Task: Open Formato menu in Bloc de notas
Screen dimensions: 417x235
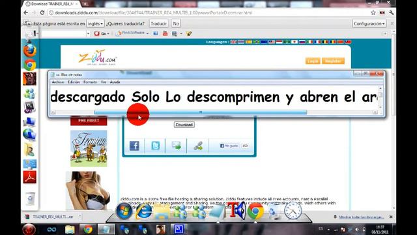Action: 90,82
